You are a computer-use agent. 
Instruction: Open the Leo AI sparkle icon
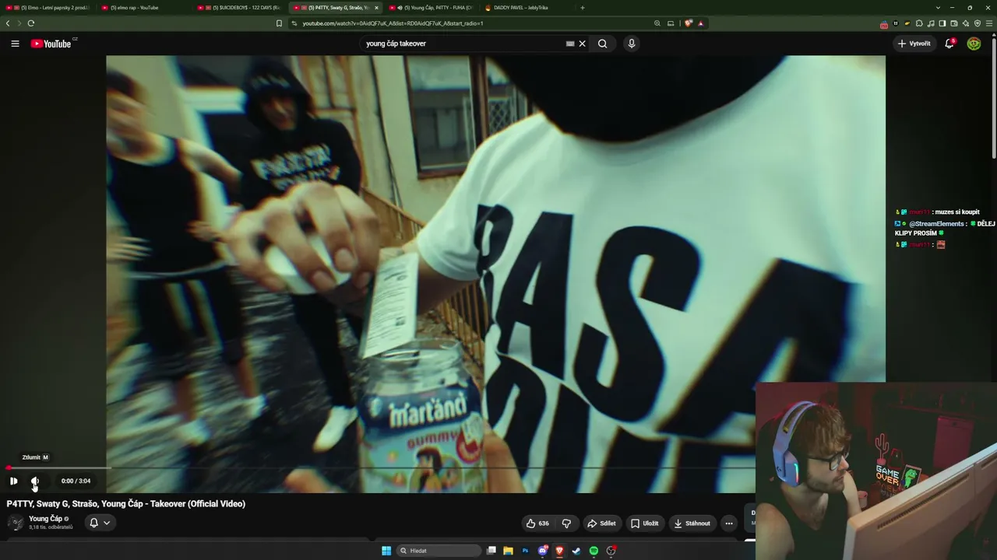click(966, 23)
